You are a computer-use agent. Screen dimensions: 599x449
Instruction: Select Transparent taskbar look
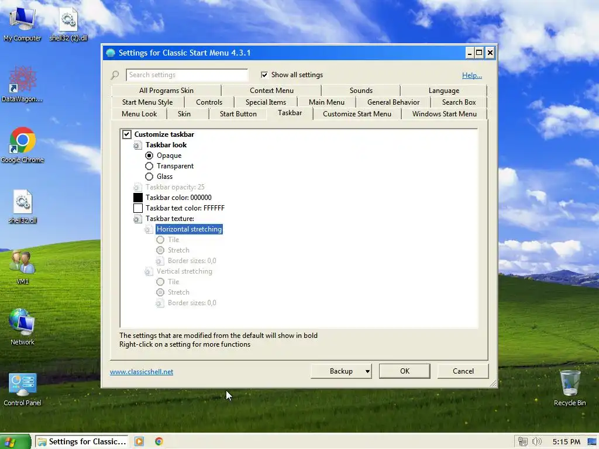(x=149, y=166)
